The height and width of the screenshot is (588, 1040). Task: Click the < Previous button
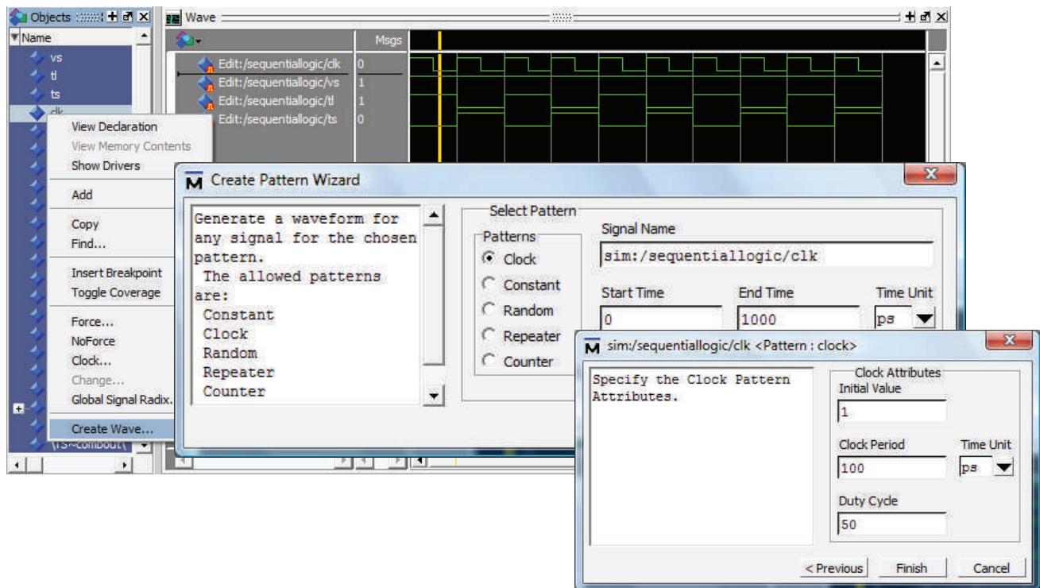833,568
